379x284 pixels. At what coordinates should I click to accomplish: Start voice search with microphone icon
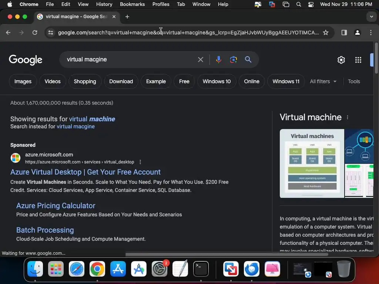point(218,60)
